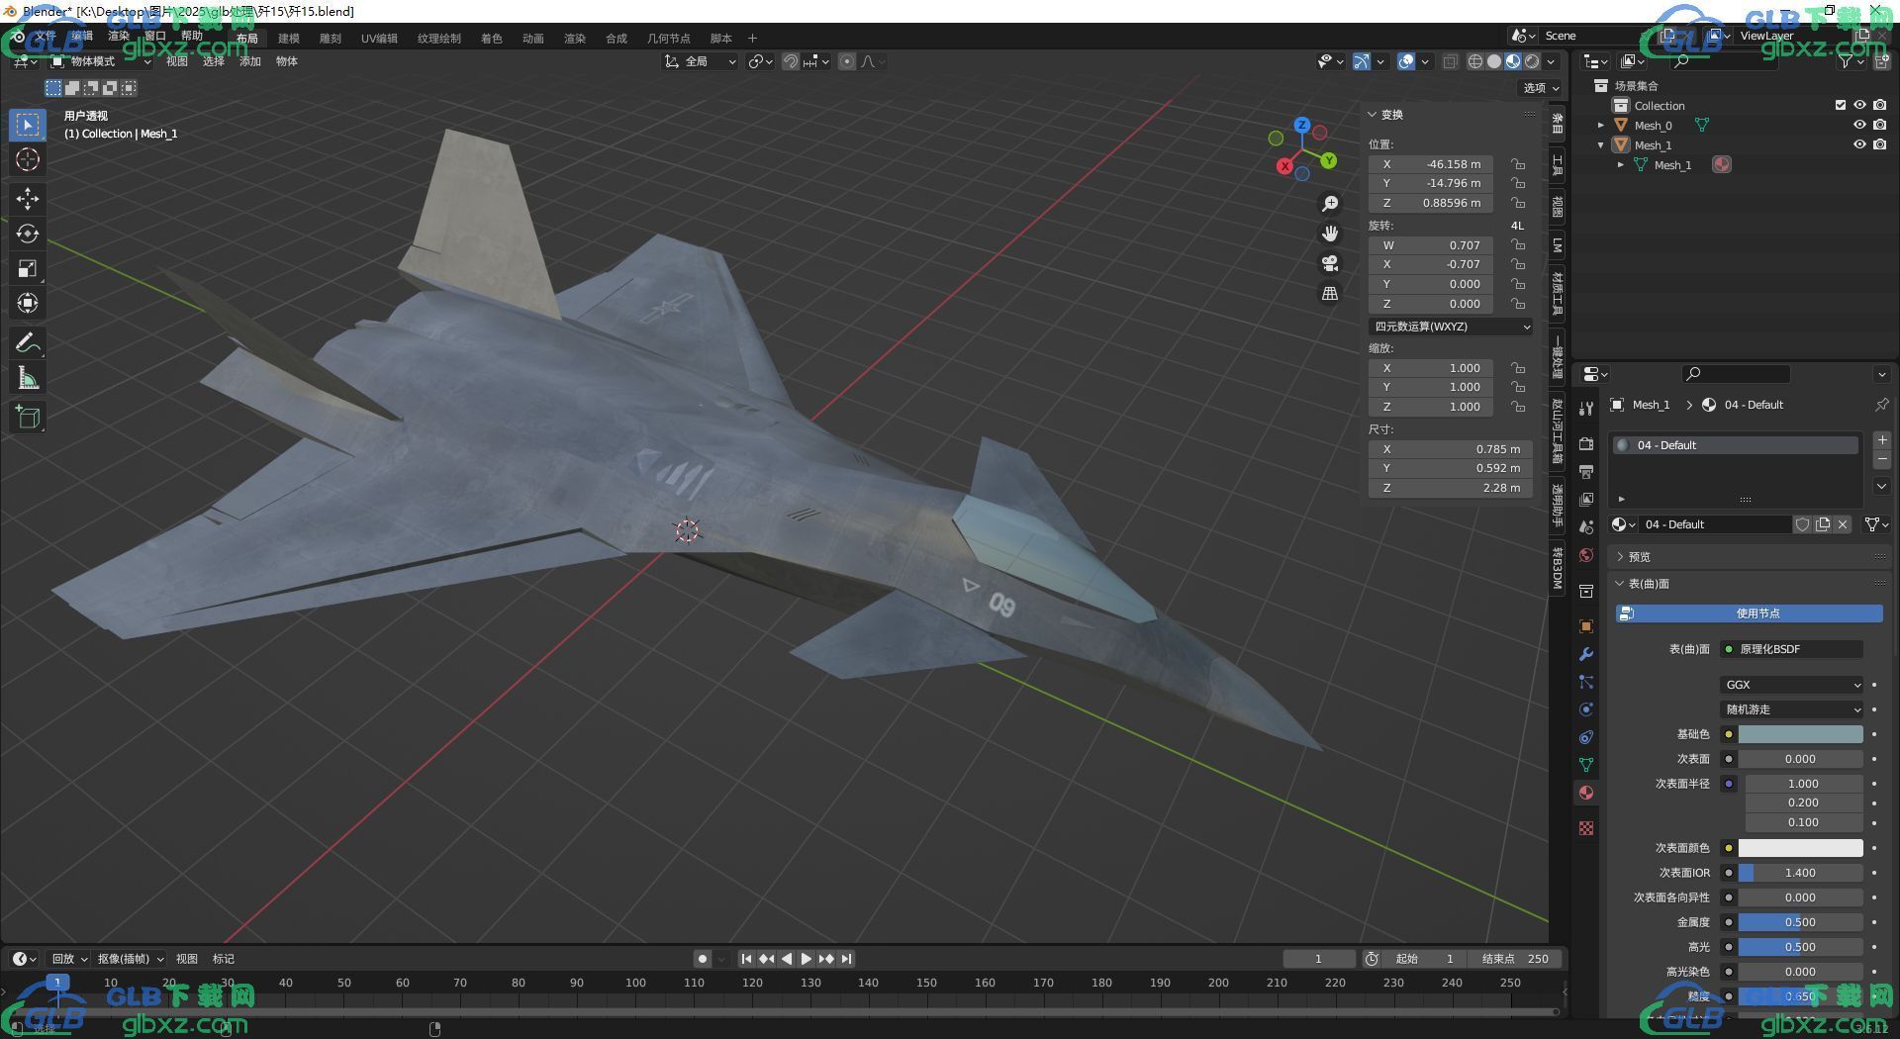Hide Mesh_0 in viewport

coord(1859,125)
